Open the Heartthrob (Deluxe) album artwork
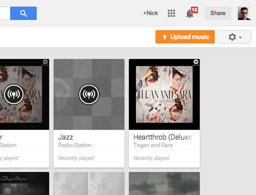 164,94
